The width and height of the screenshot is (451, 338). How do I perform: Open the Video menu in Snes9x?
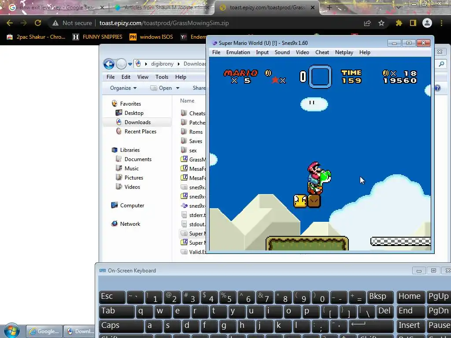(302, 52)
